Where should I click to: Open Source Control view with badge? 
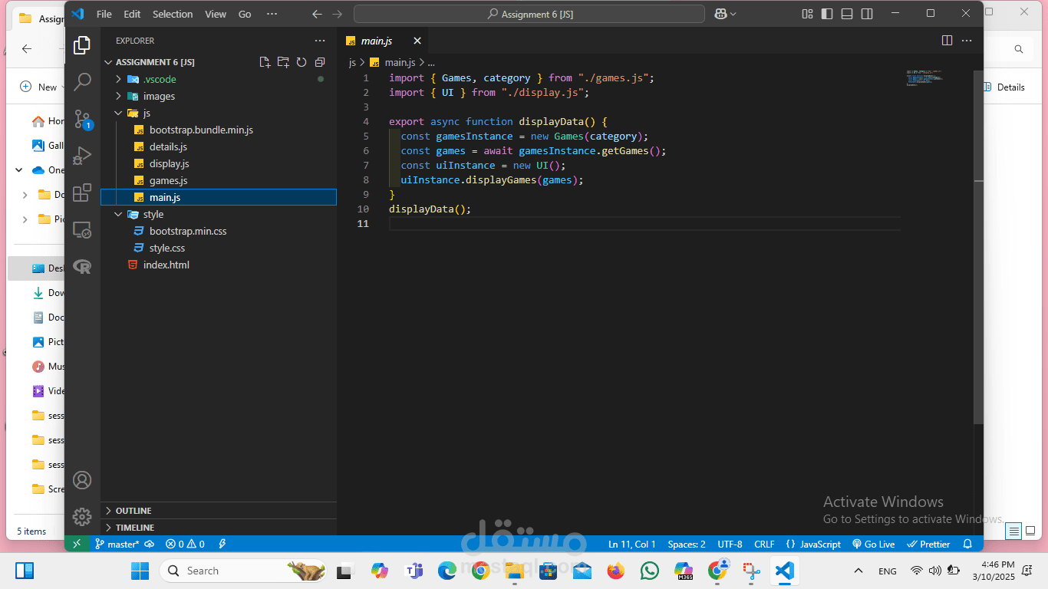pyautogui.click(x=82, y=119)
